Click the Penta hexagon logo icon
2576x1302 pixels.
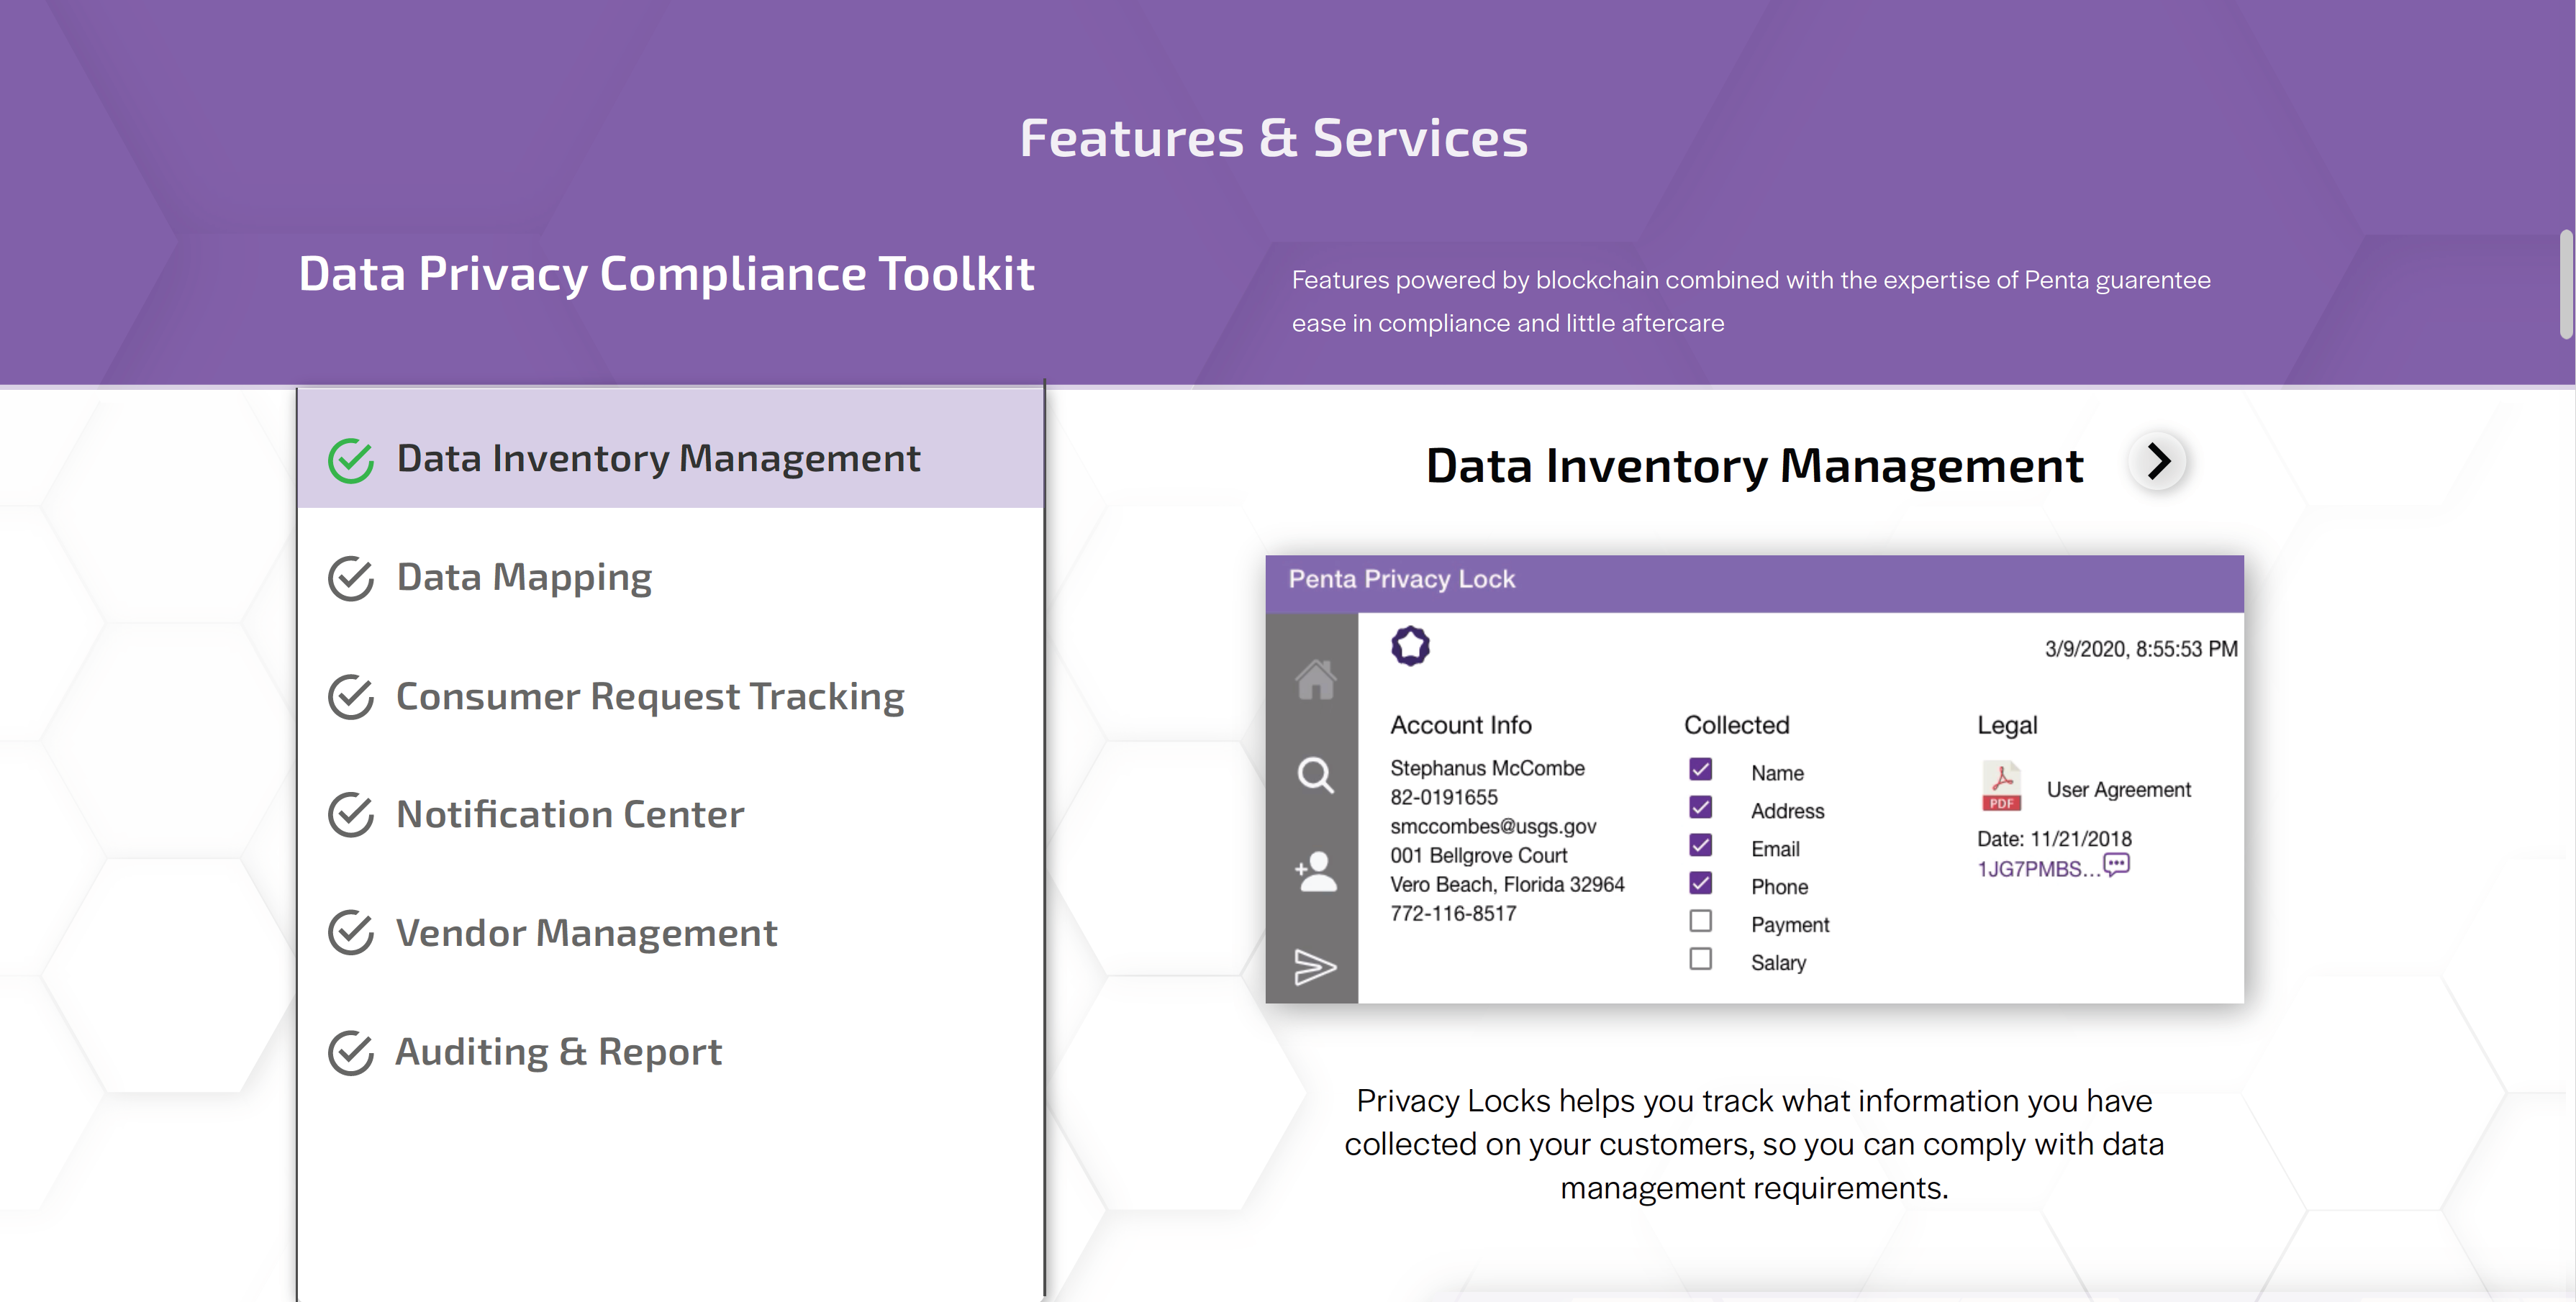1410,646
